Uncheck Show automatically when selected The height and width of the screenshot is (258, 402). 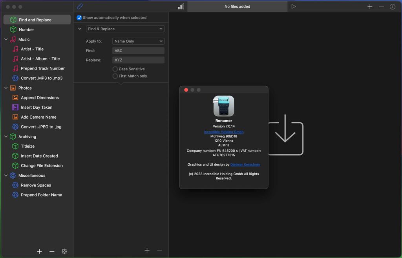coord(79,17)
